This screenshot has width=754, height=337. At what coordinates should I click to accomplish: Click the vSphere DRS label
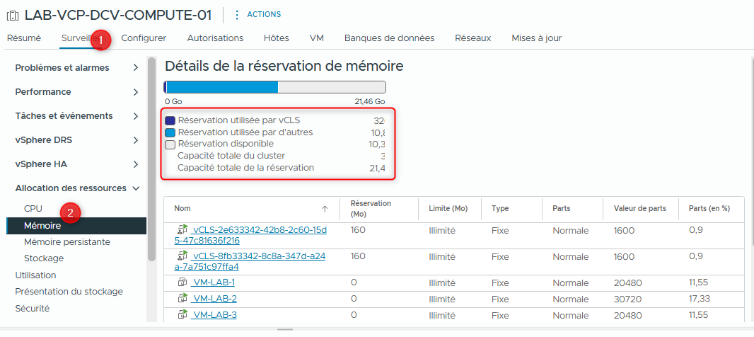(43, 140)
